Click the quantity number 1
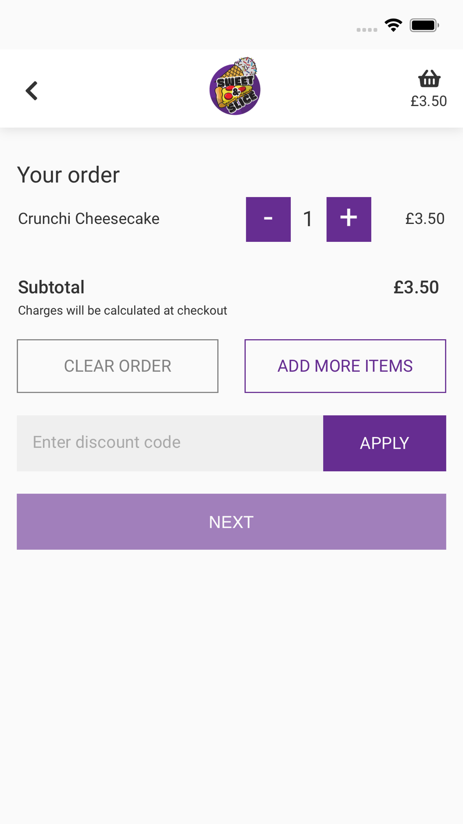 point(308,219)
